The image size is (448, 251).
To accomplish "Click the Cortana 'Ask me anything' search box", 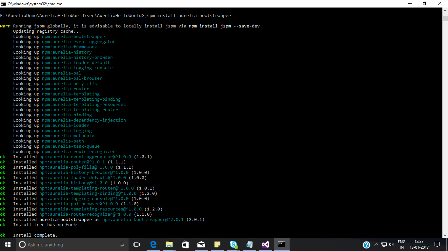I will 72,244.
